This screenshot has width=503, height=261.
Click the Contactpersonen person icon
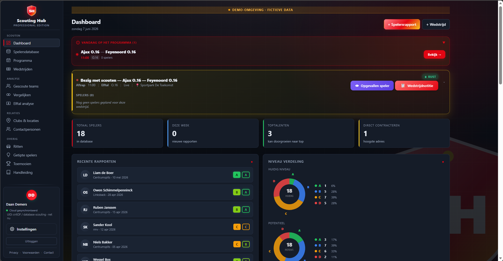pos(8,129)
